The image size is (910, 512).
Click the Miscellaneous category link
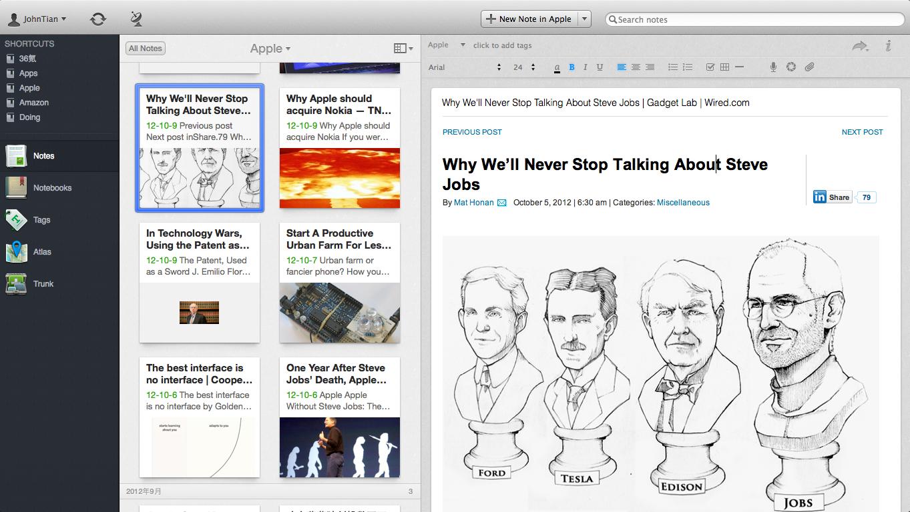[x=683, y=203]
